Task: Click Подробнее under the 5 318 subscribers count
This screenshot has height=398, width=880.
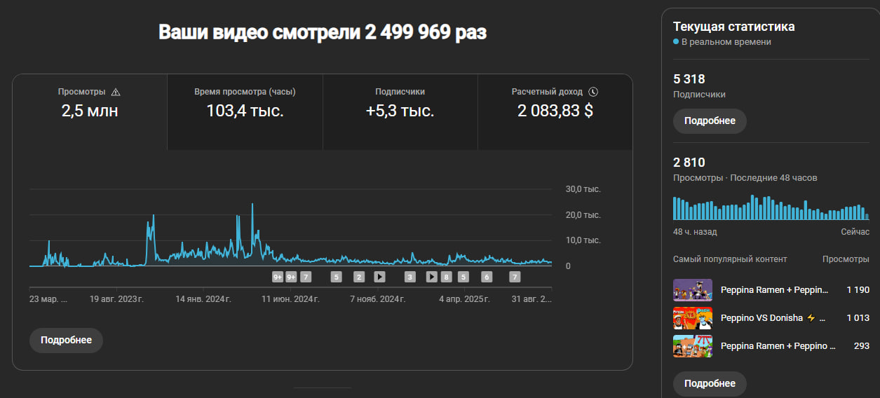Action: 710,121
